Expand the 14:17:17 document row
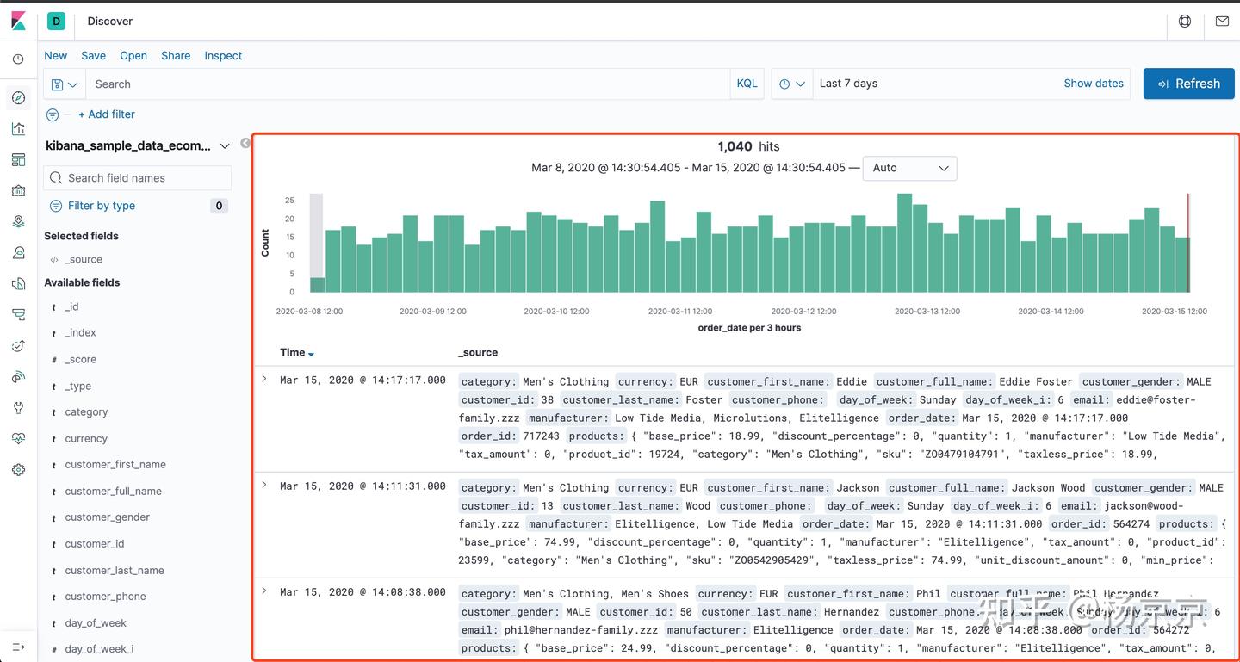 coord(264,379)
